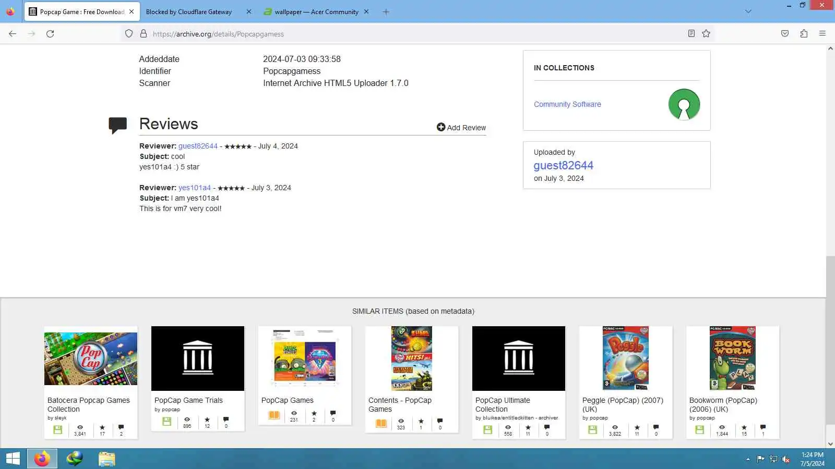Click reviews bubble on PopCap Ultimate Collection card
This screenshot has height=469, width=835.
[546, 427]
